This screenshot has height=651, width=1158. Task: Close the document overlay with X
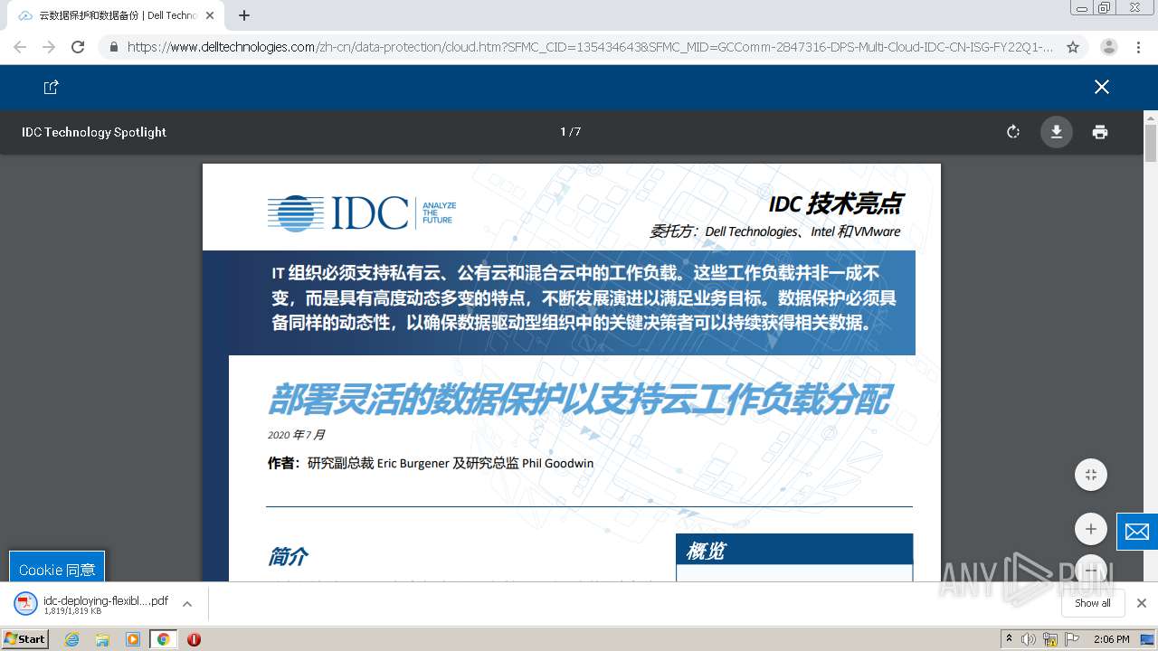tap(1101, 87)
